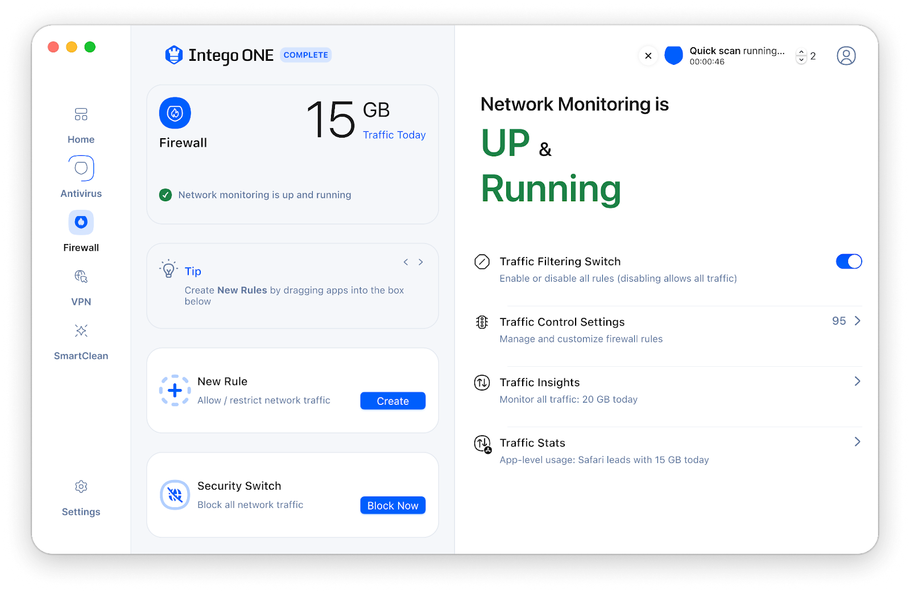This screenshot has height=592, width=910.
Task: Click the blue Firewall flame card icon
Action: (x=175, y=113)
